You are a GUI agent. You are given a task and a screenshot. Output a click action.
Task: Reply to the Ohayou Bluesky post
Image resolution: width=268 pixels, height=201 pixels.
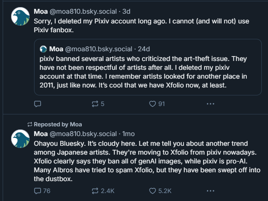click(38, 191)
